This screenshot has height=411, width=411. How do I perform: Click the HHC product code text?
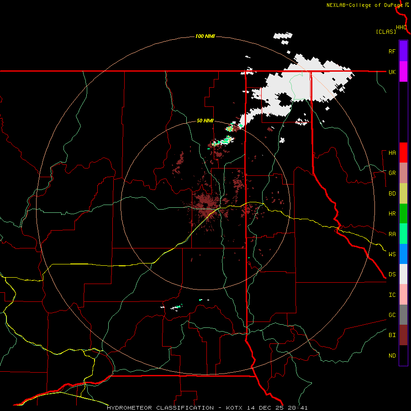(x=401, y=27)
